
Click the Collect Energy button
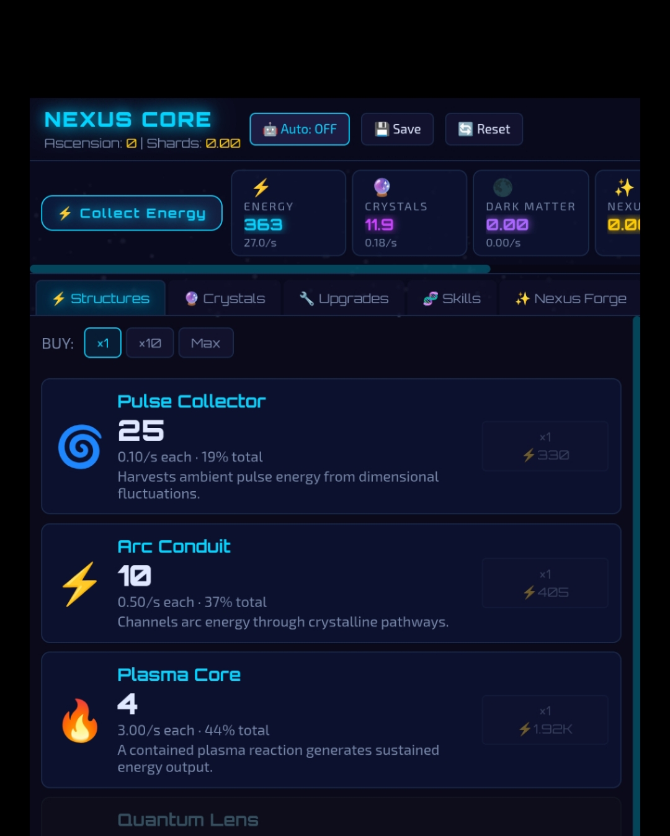[132, 213]
